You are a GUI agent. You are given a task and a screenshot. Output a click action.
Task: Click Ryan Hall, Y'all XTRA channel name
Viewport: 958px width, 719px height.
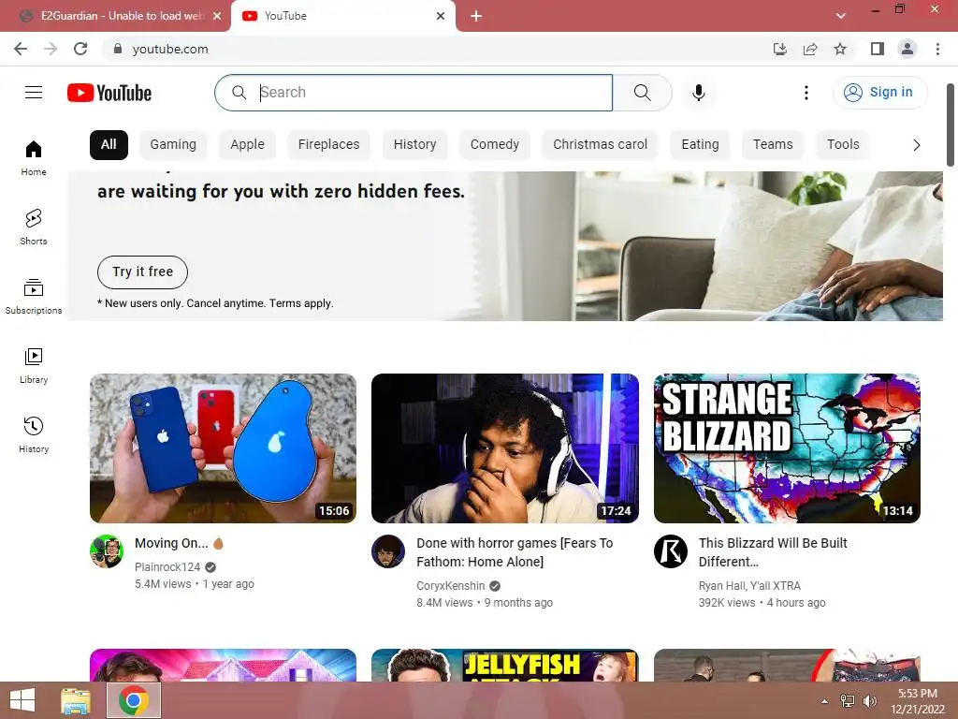pyautogui.click(x=749, y=586)
